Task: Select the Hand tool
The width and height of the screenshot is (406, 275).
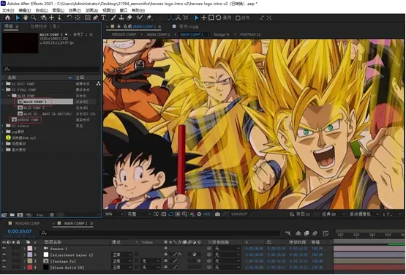Action: click(26, 18)
